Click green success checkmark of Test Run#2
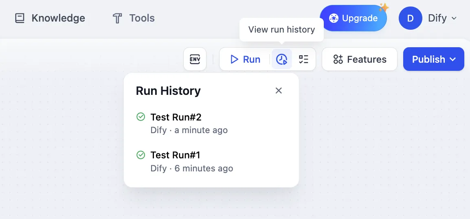This screenshot has width=470, height=219. click(x=141, y=117)
